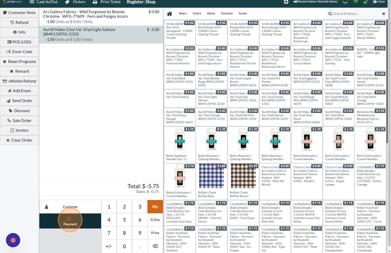Click the help lifebuoy icon
391x253 pixels.
pyautogui.click(x=286, y=2)
